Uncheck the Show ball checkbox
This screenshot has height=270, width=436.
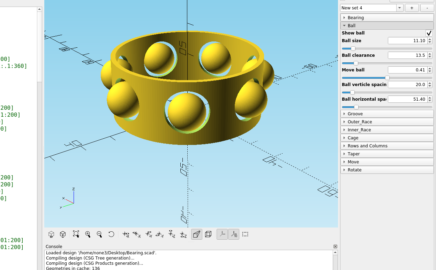429,33
